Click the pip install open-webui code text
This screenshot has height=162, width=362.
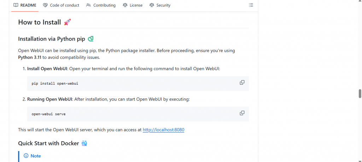click(x=55, y=83)
